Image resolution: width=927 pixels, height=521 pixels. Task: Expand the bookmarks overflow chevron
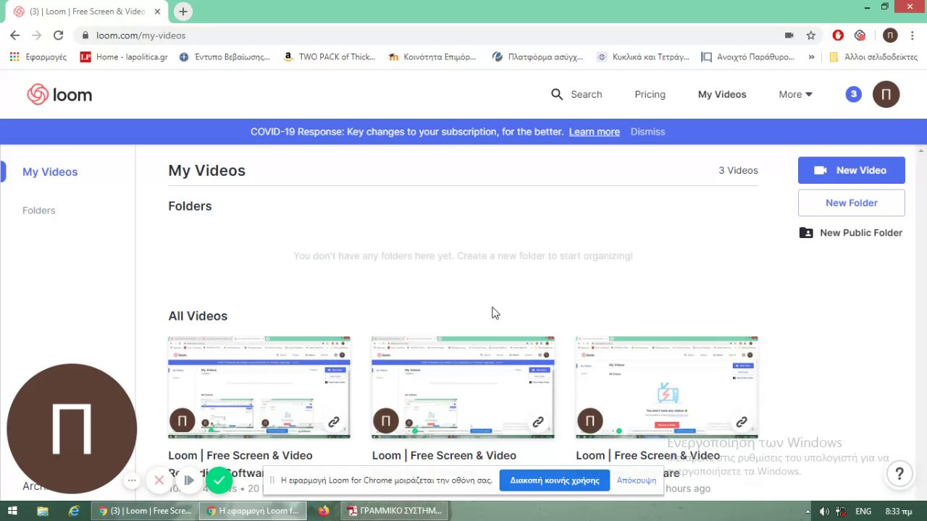[811, 56]
